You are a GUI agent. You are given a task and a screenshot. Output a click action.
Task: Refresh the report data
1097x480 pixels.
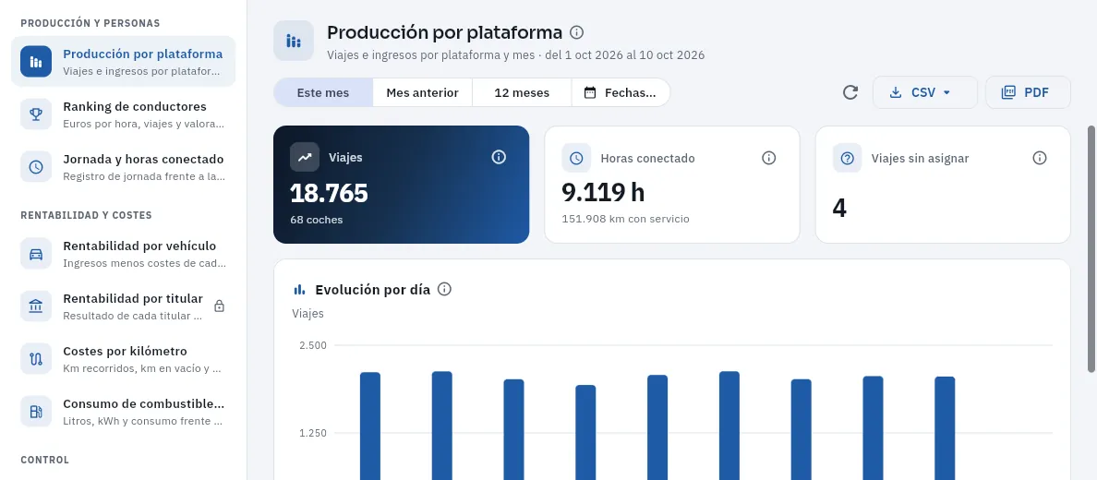pyautogui.click(x=850, y=92)
